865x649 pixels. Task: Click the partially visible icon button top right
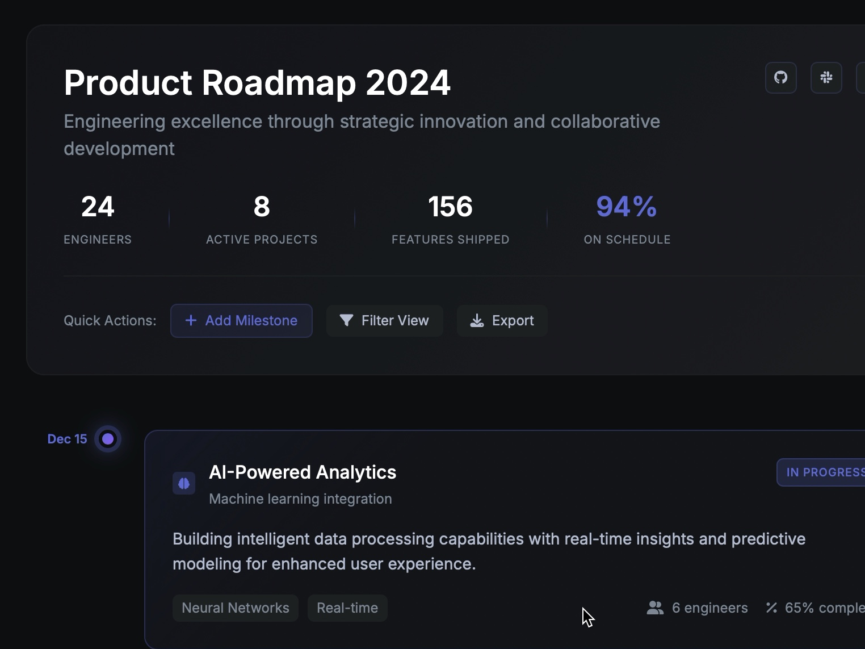(862, 78)
